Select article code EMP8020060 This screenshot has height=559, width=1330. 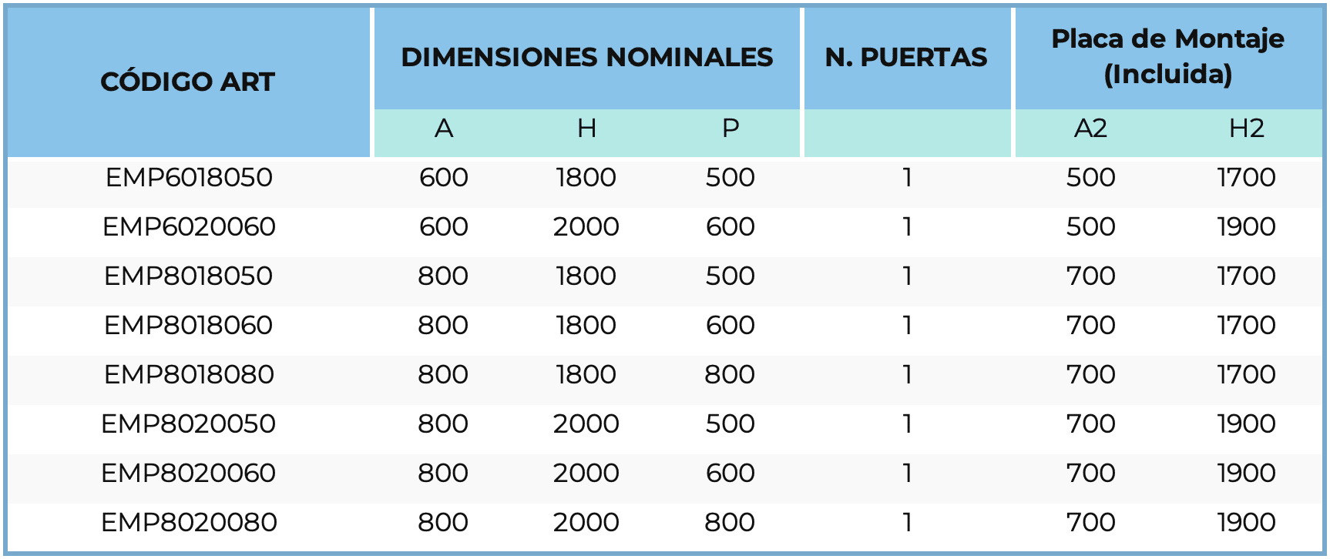pos(189,474)
